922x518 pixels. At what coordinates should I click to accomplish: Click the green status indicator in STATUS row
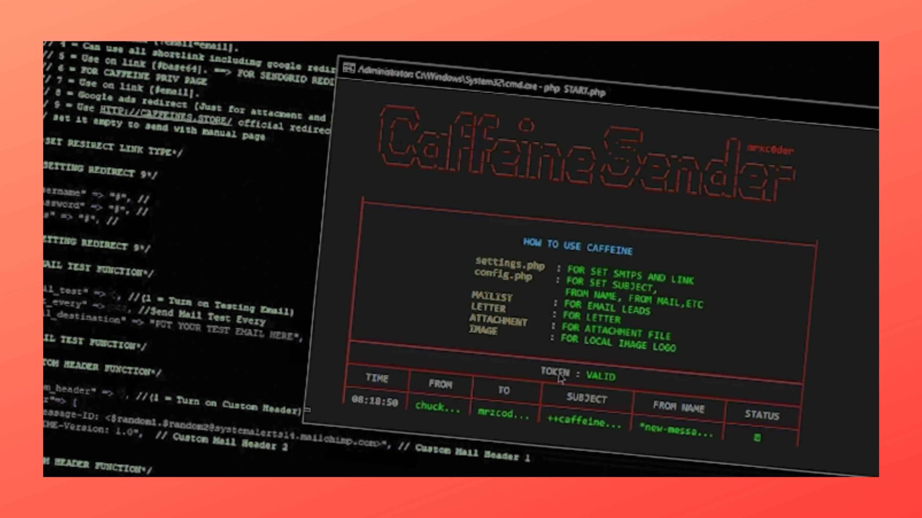pyautogui.click(x=757, y=437)
